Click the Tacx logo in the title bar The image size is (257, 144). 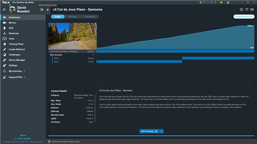pyautogui.click(x=6, y=2)
